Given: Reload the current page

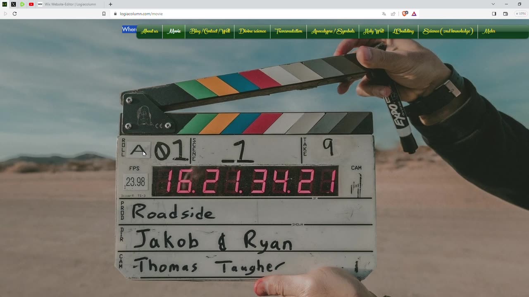Looking at the screenshot, I should click(x=14, y=14).
